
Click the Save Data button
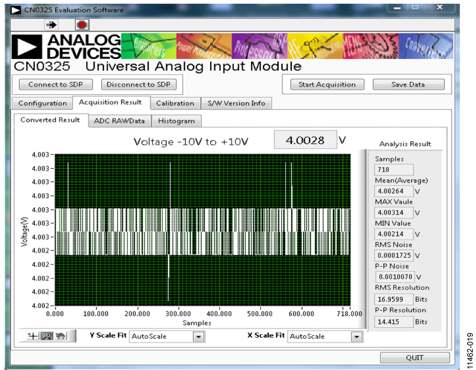tap(409, 84)
